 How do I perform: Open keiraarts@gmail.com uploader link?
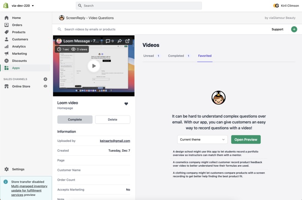[115, 141]
